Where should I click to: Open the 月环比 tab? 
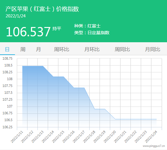coord(92,49)
